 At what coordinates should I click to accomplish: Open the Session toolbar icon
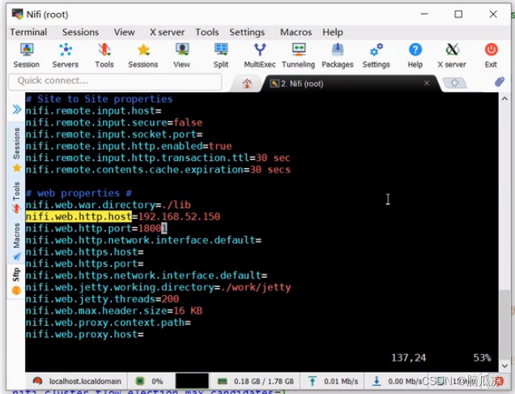pyautogui.click(x=27, y=56)
